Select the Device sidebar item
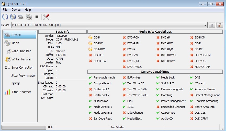This screenshot has width=226, height=131. 20,35
